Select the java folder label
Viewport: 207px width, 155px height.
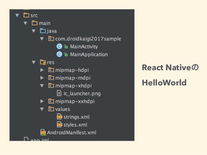click(52, 31)
